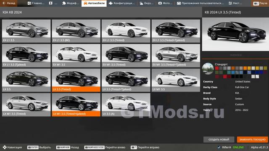
Task: Open Приложения пользовательского интерфейса tab
Action: [200, 3]
